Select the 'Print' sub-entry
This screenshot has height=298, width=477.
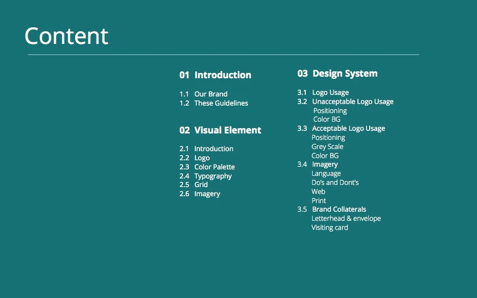click(319, 201)
